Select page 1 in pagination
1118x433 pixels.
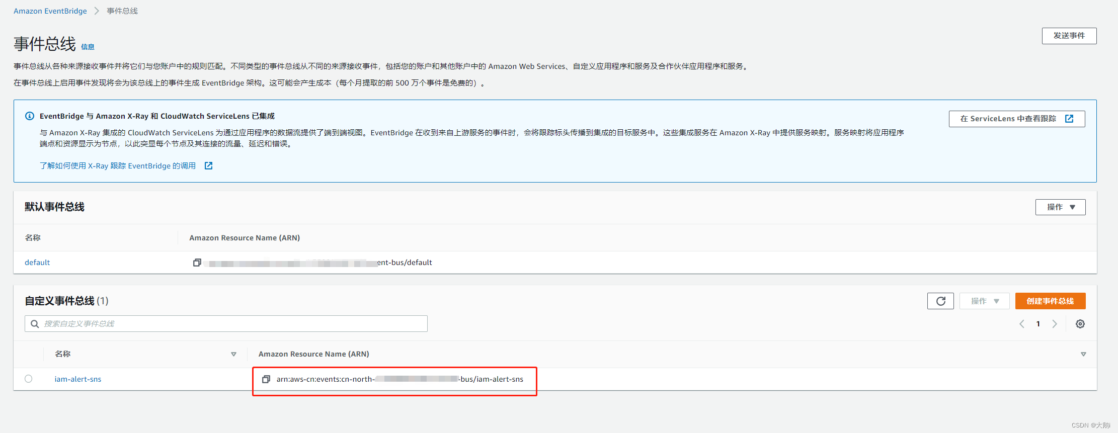(1038, 324)
